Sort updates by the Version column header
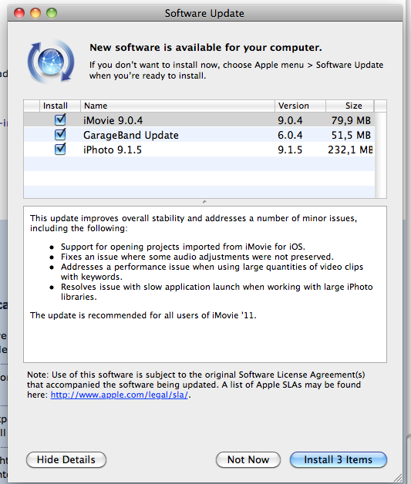 [300, 106]
